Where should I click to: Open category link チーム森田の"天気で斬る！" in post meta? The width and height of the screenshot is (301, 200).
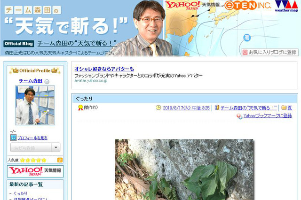[249, 108]
